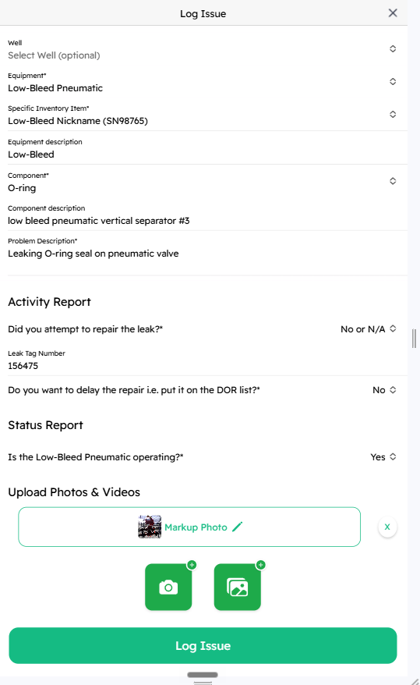Click the uploaded photo thumbnail
This screenshot has width=420, height=685.
tap(150, 527)
